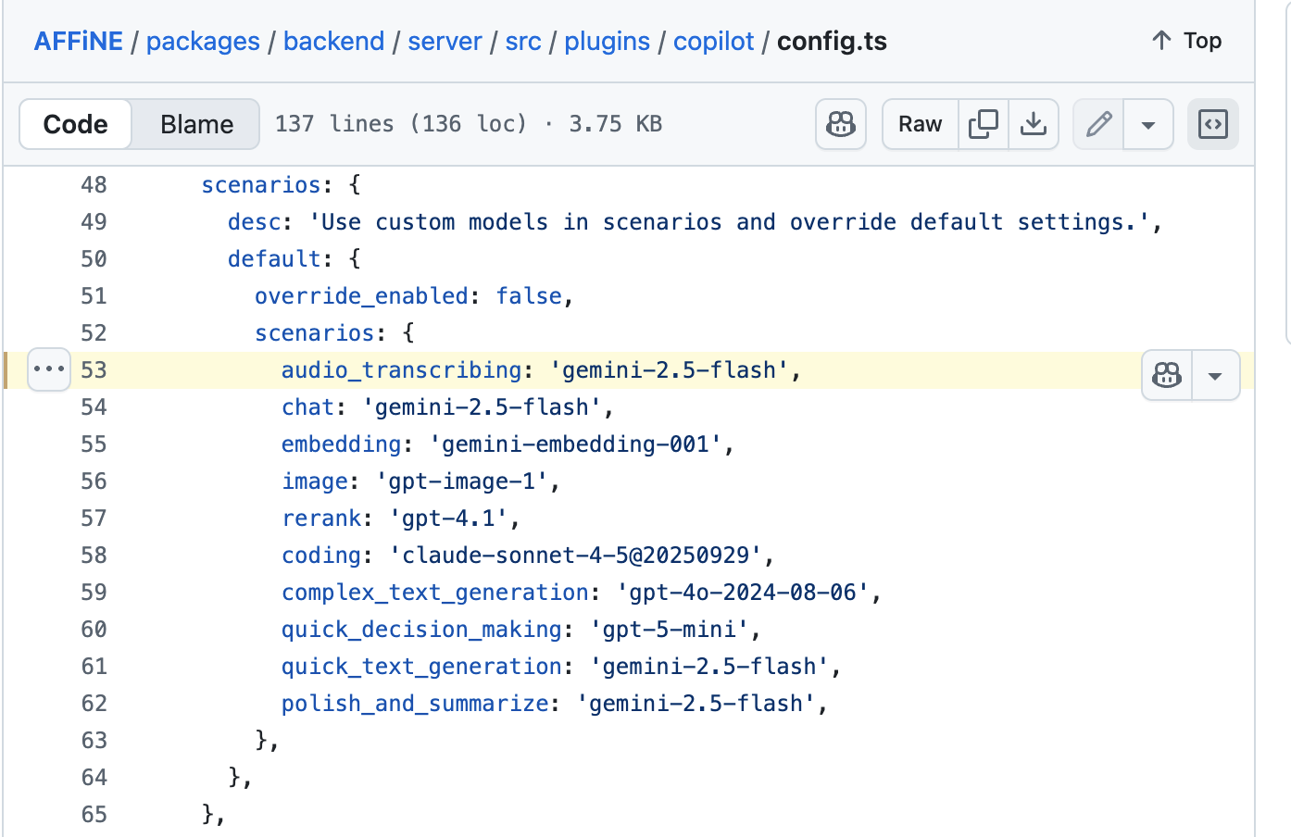Download the raw config.ts file
1291x837 pixels.
click(x=1034, y=123)
